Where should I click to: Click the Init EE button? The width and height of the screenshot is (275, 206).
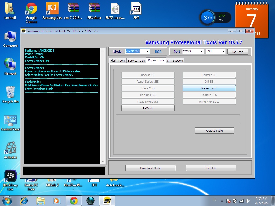point(209,82)
